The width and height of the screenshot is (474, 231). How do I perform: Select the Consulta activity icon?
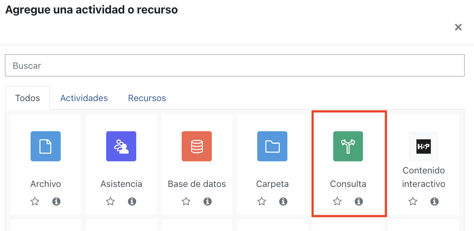tap(348, 146)
